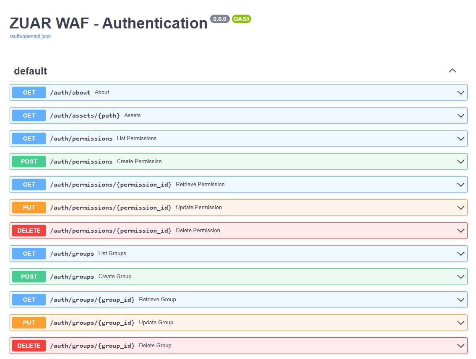Viewport: 476px width, 359px height.
Task: Expand the List Groups row chevron
Action: click(460, 254)
